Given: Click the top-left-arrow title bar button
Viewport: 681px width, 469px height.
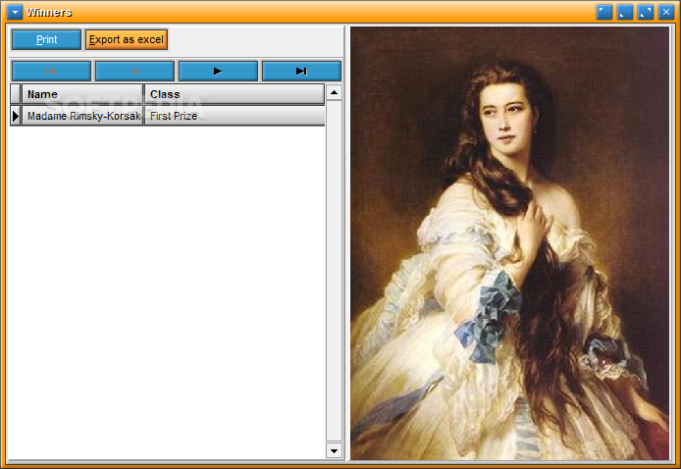Looking at the screenshot, I should tap(604, 12).
